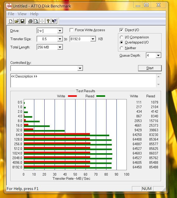Click the read value 86037

pos(154,153)
